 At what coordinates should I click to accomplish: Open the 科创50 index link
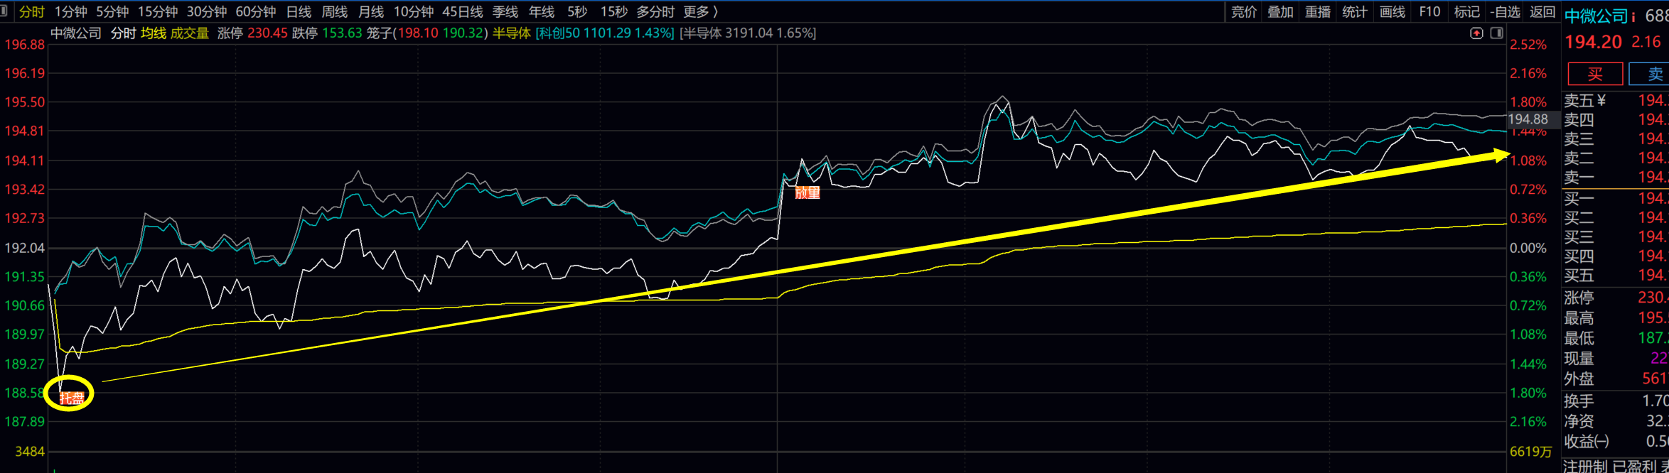[604, 33]
